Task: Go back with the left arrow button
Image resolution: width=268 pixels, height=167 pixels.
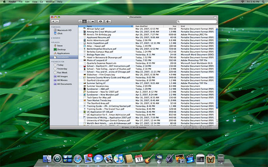Action: (53, 21)
